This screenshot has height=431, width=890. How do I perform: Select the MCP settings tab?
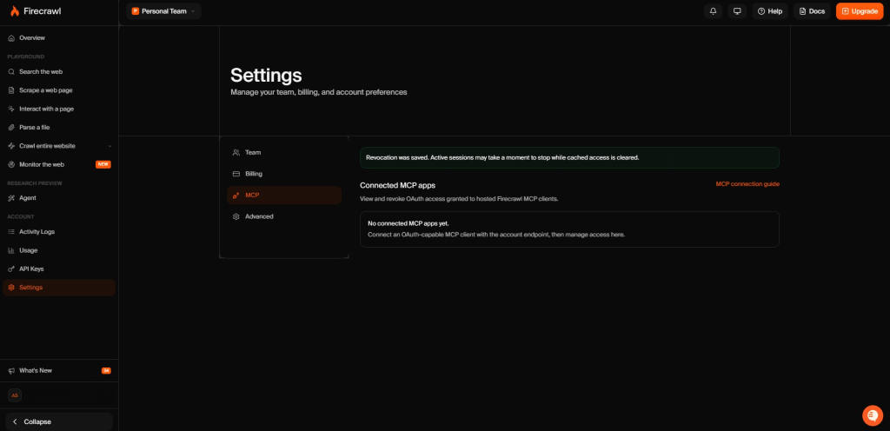pos(284,196)
